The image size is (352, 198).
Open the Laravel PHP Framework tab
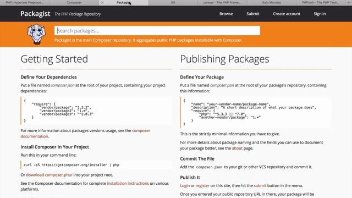[222, 2]
